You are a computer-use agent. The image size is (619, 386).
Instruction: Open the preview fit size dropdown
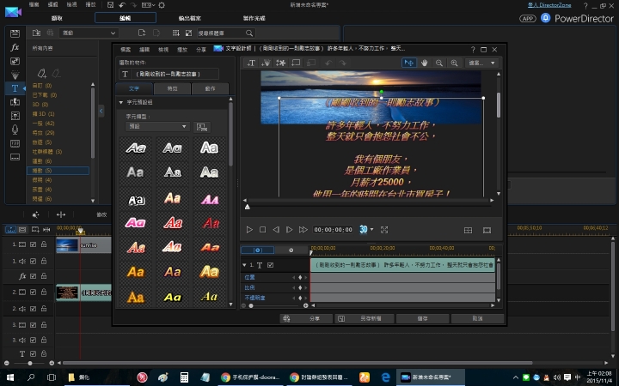click(x=481, y=63)
